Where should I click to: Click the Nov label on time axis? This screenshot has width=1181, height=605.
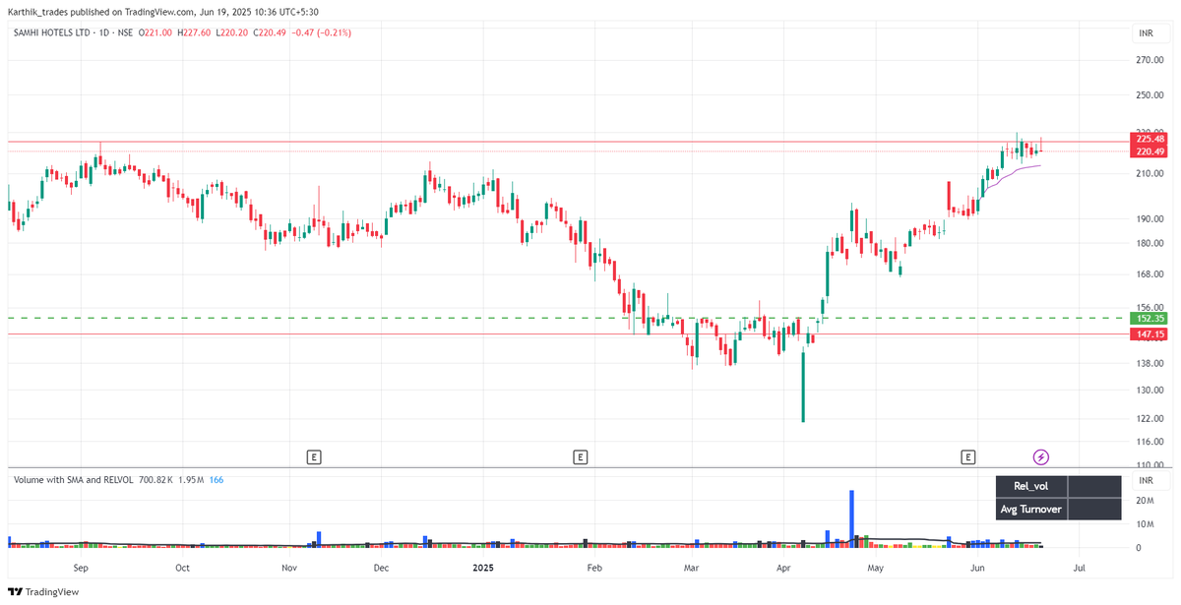(288, 568)
